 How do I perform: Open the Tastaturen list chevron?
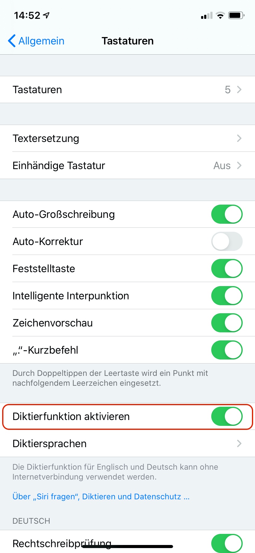(239, 89)
